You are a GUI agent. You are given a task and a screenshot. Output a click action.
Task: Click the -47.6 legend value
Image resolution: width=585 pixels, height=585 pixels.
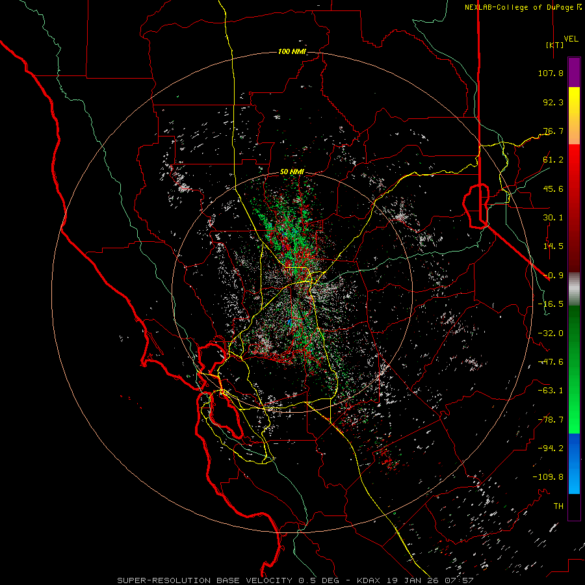coord(551,362)
